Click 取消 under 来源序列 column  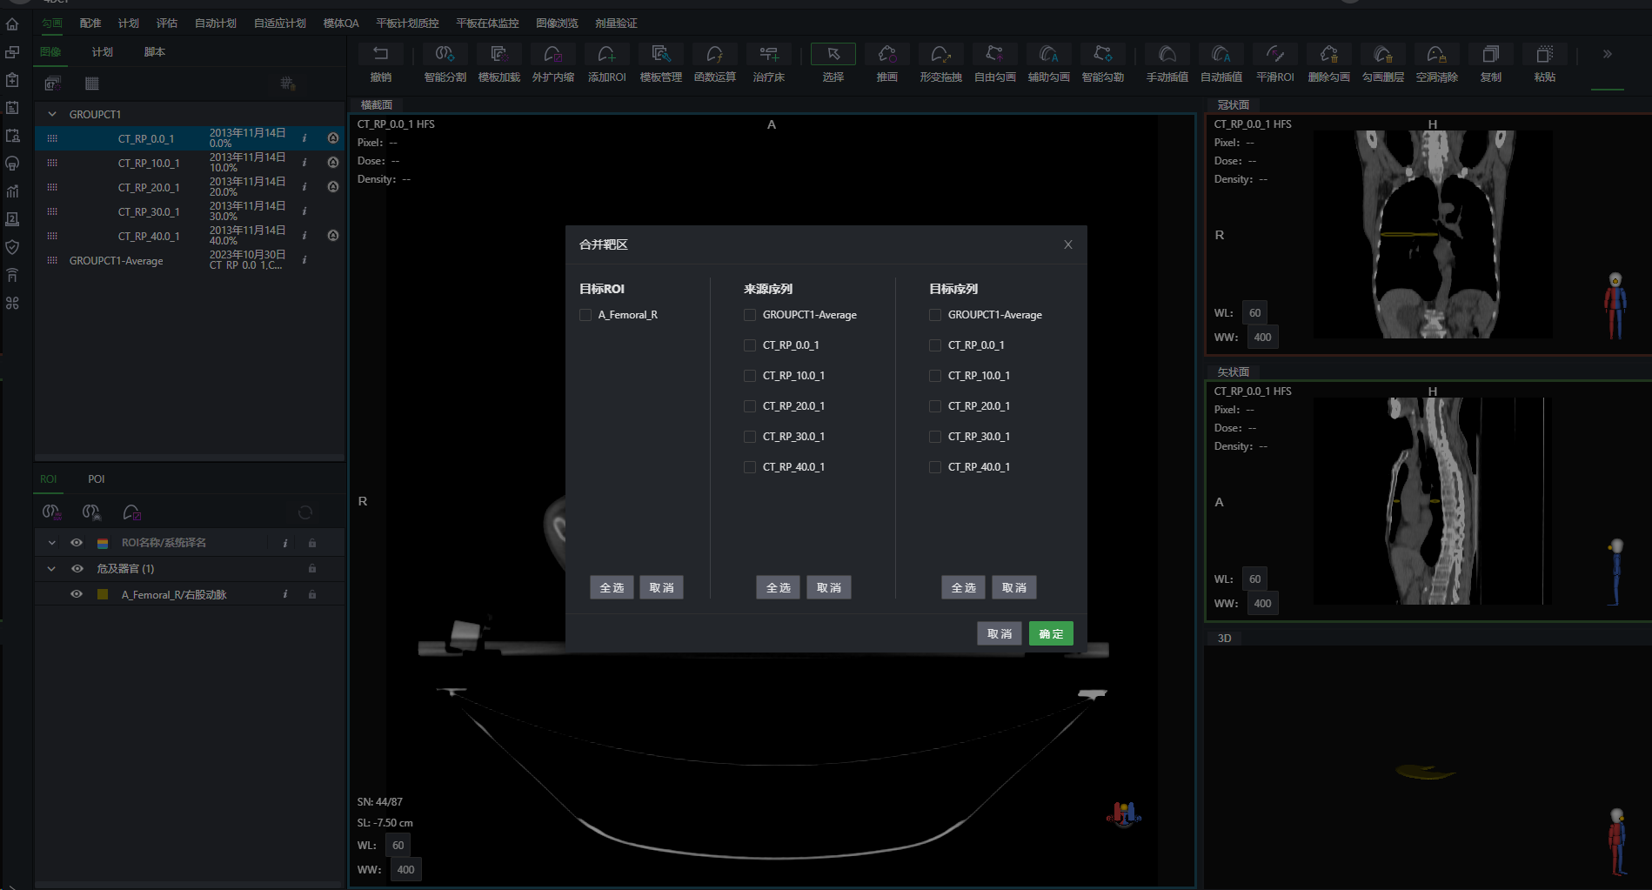point(828,587)
